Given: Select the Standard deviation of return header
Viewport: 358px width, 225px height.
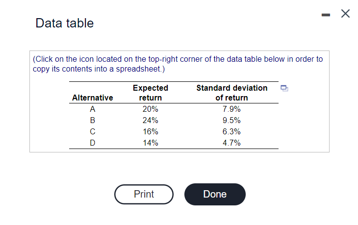Looking at the screenshot, I should [x=232, y=93].
